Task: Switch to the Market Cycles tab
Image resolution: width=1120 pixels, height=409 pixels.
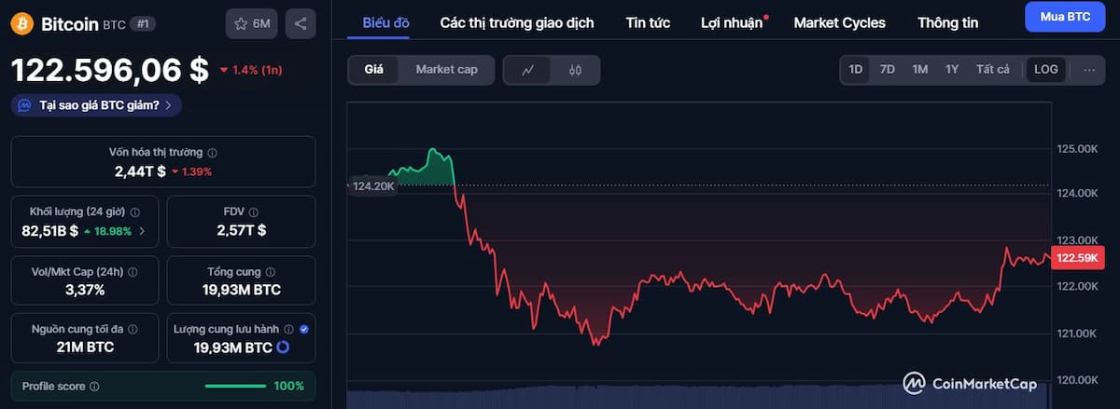Action: pyautogui.click(x=839, y=22)
